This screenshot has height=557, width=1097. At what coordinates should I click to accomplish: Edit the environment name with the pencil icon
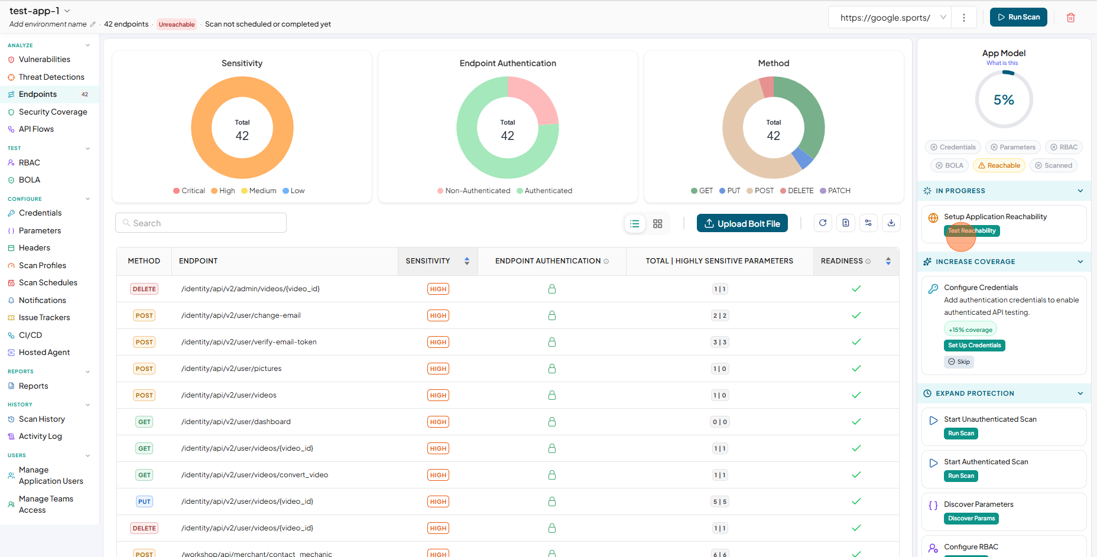(93, 24)
